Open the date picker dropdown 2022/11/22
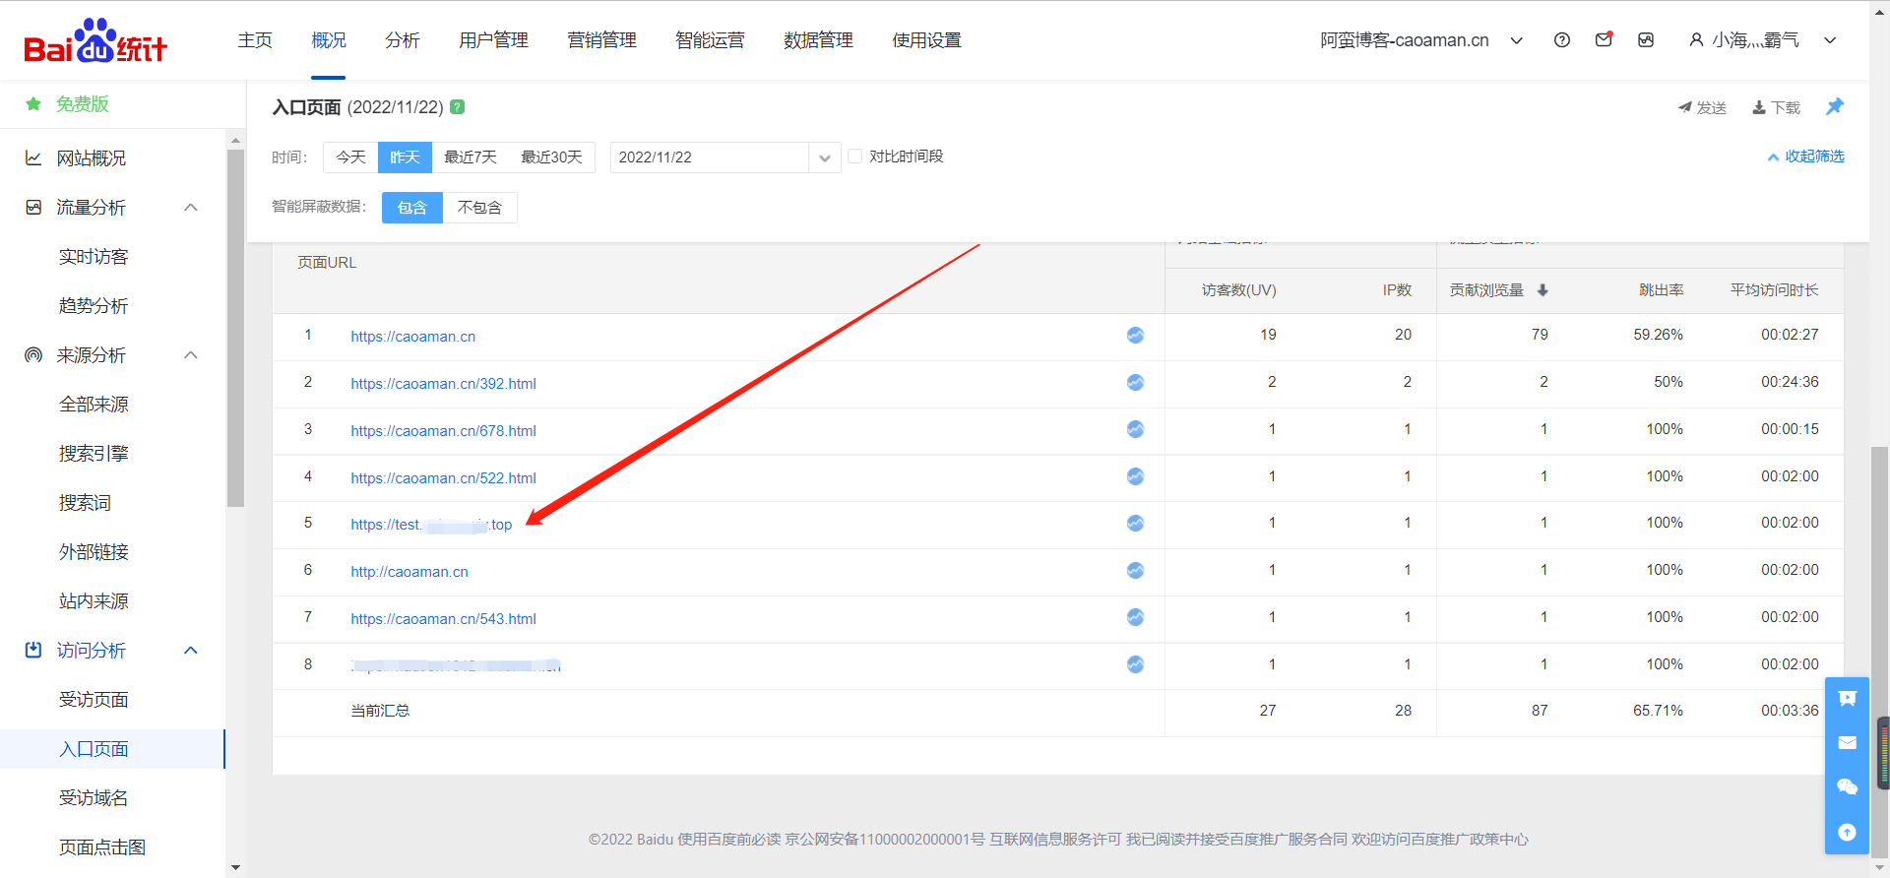 (724, 157)
